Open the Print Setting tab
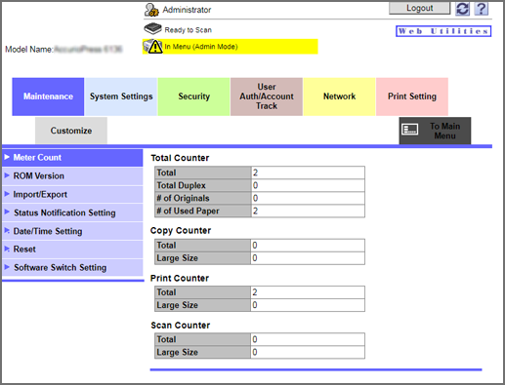 coord(412,96)
